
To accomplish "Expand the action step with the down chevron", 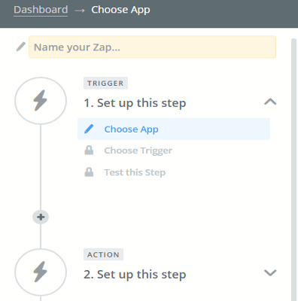I will pyautogui.click(x=270, y=272).
